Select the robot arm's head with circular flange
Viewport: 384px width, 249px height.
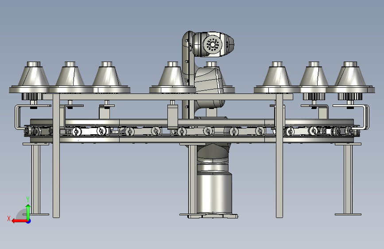coord(213,44)
